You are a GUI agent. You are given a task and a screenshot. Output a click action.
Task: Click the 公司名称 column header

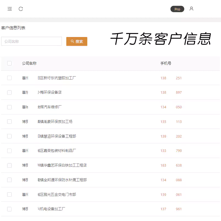click(x=29, y=63)
